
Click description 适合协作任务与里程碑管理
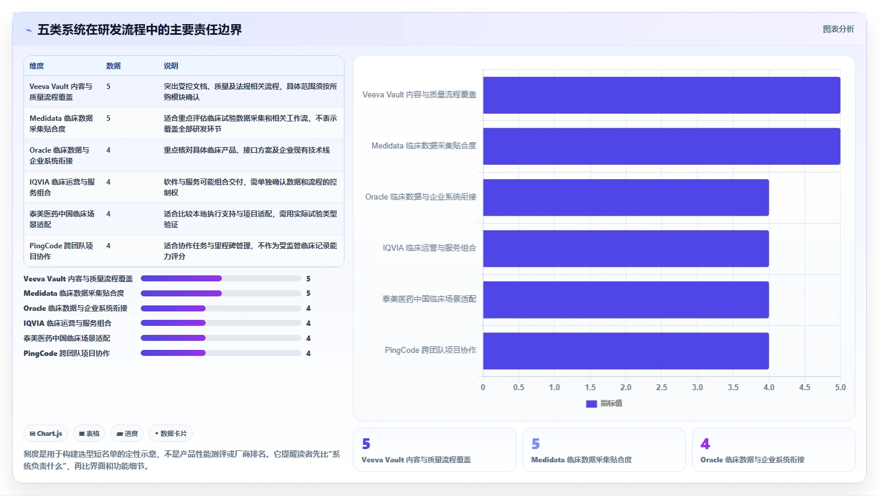[x=250, y=251]
